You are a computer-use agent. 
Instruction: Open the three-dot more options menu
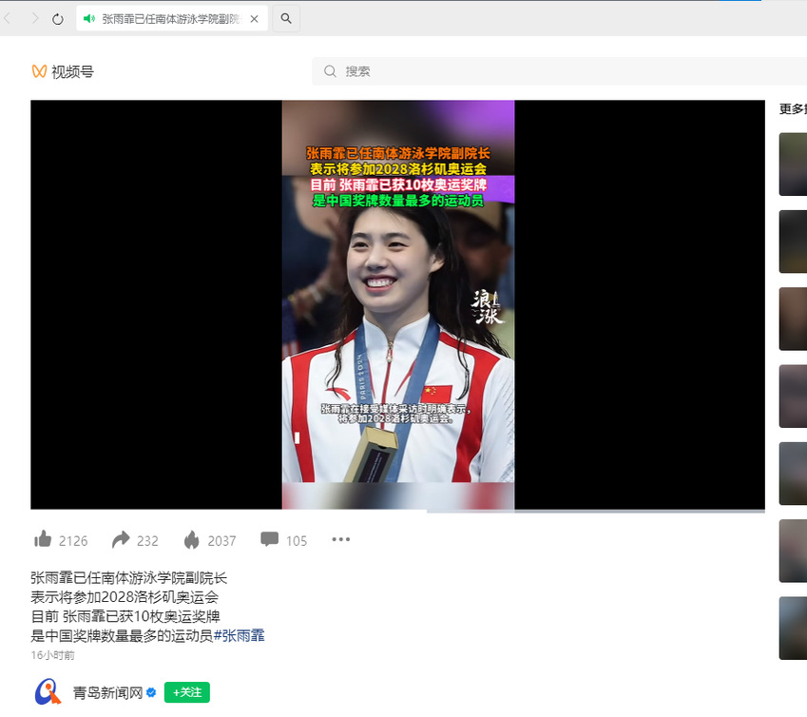[x=341, y=540]
